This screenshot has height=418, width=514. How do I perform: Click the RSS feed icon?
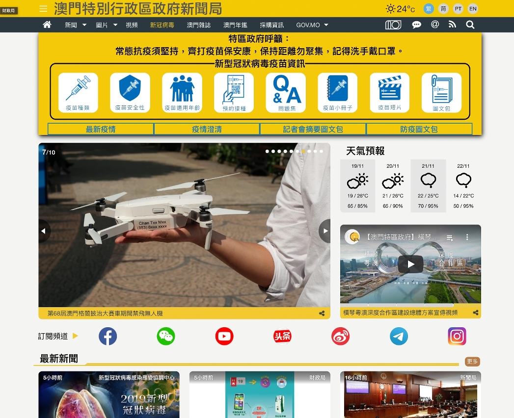click(452, 25)
